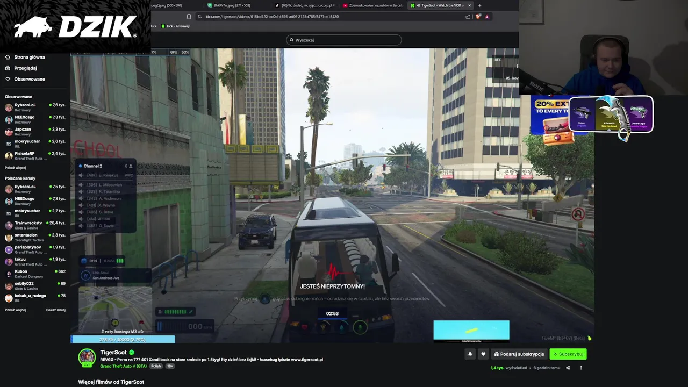Open the Kick - Giveaway bookmark

[175, 26]
